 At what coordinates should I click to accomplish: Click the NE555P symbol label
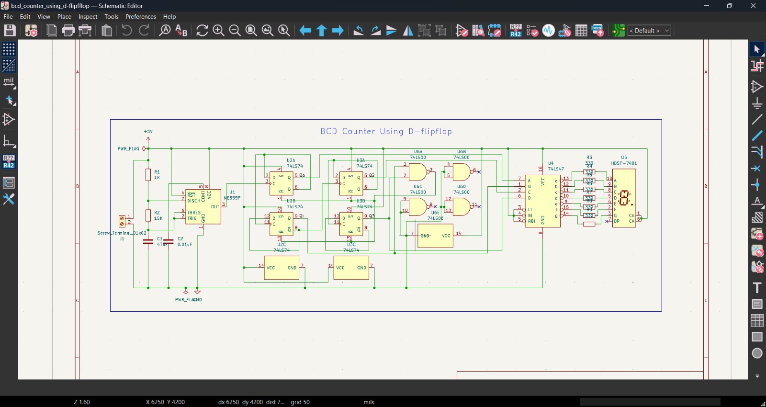(232, 198)
